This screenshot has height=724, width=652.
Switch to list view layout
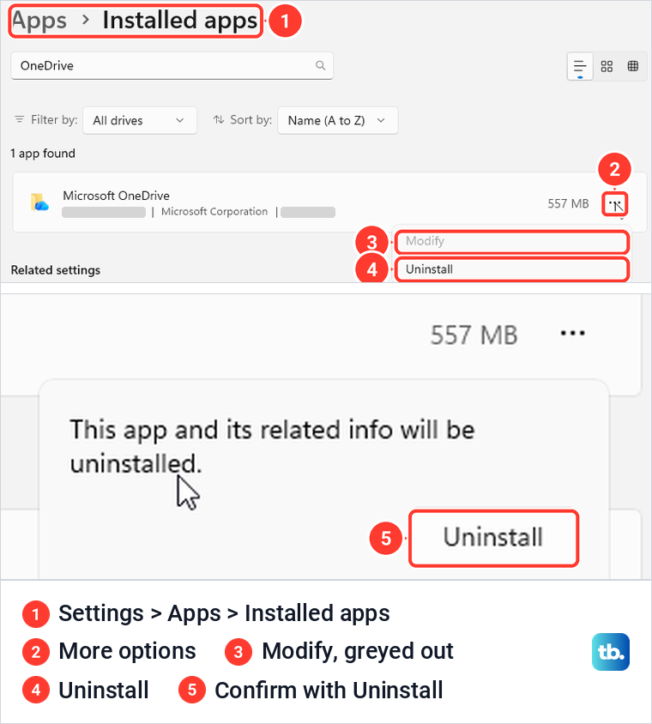coord(580,67)
